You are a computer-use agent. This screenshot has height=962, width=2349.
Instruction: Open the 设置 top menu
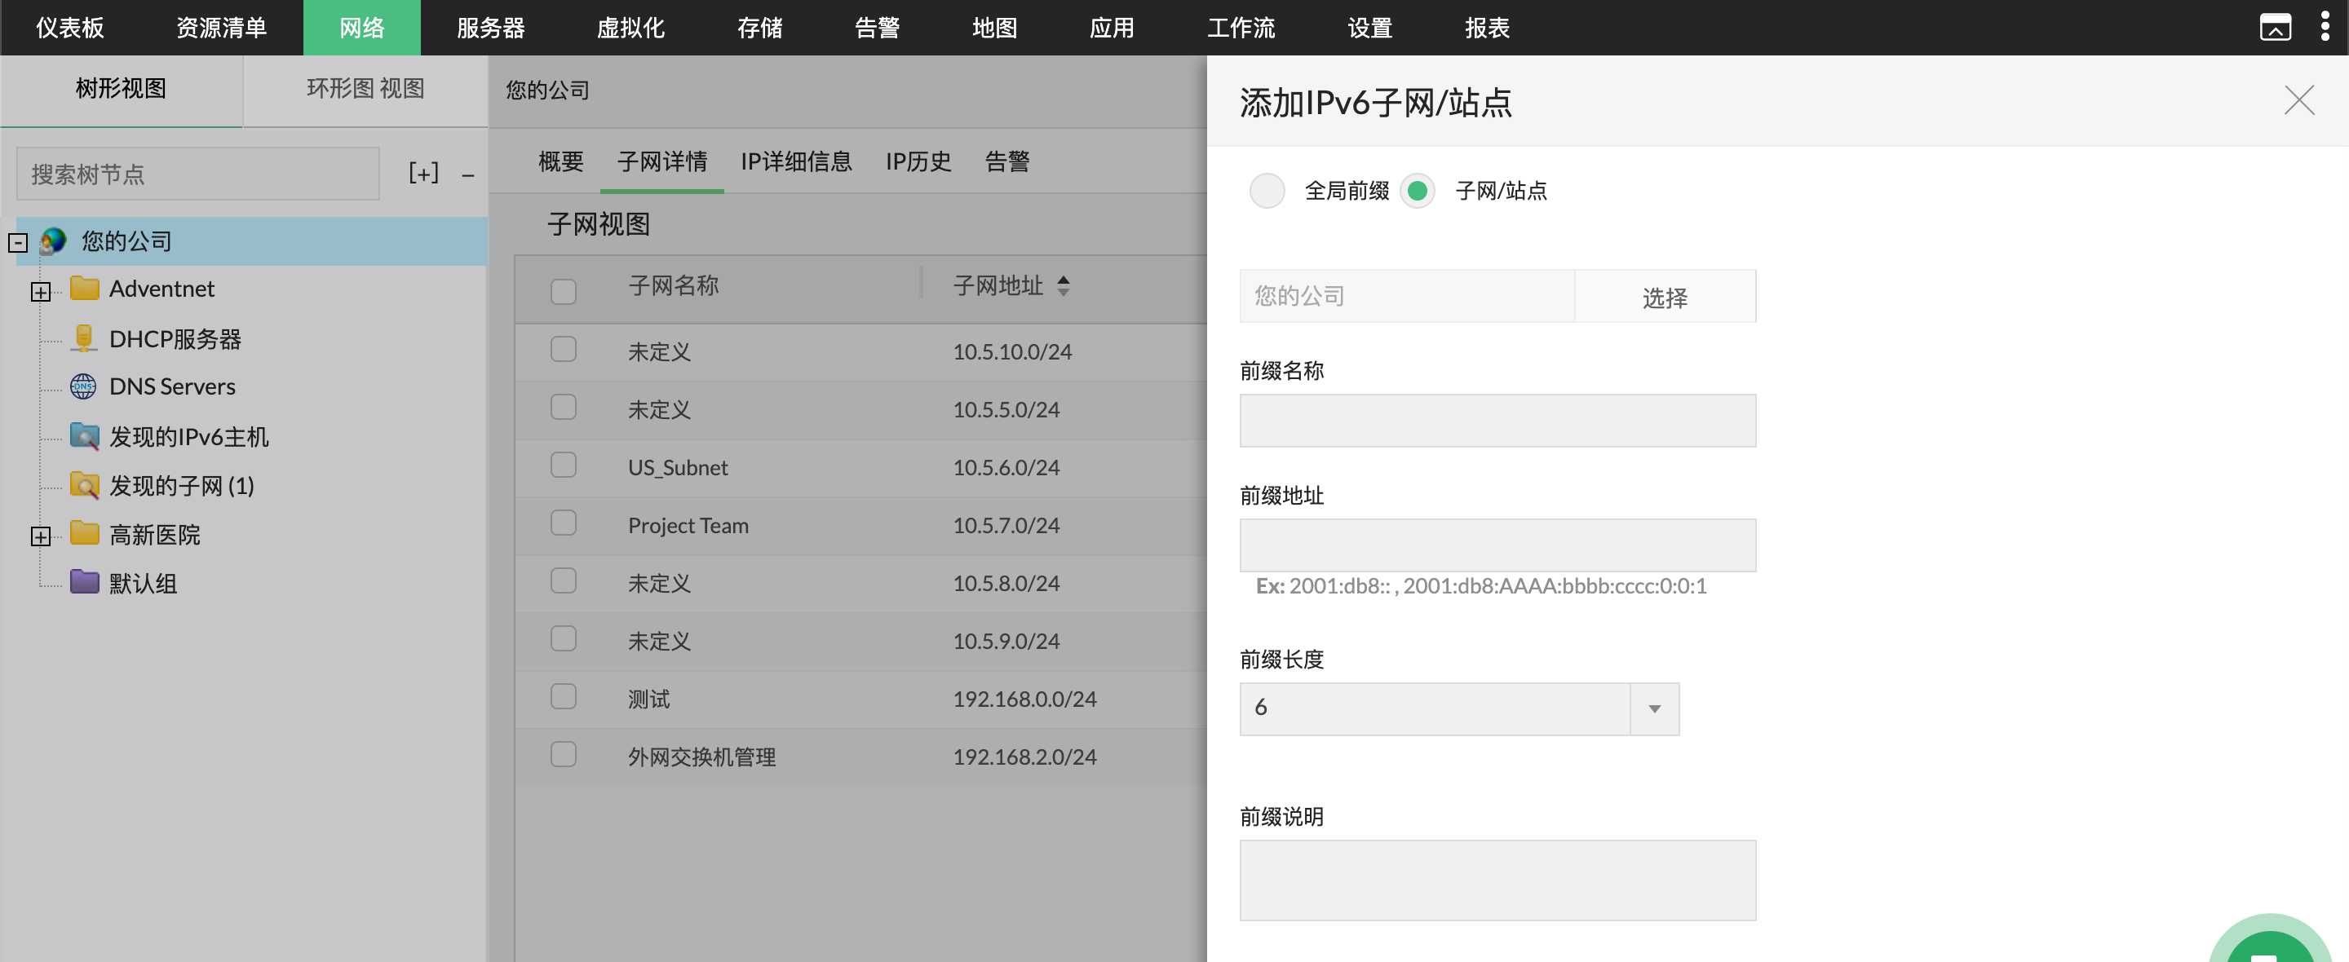(1369, 28)
